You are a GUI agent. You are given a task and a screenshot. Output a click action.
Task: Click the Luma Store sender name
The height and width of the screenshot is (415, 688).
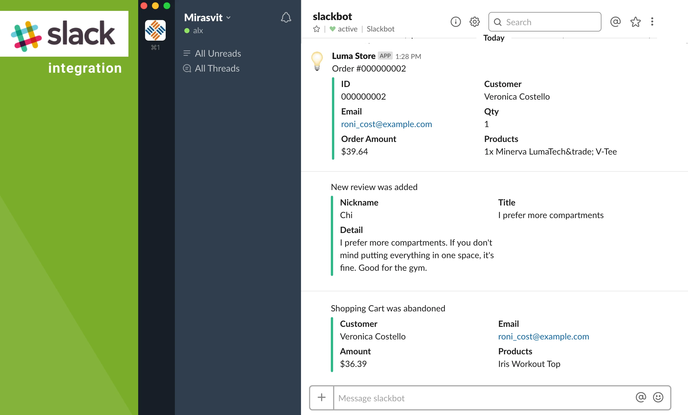pyautogui.click(x=353, y=56)
